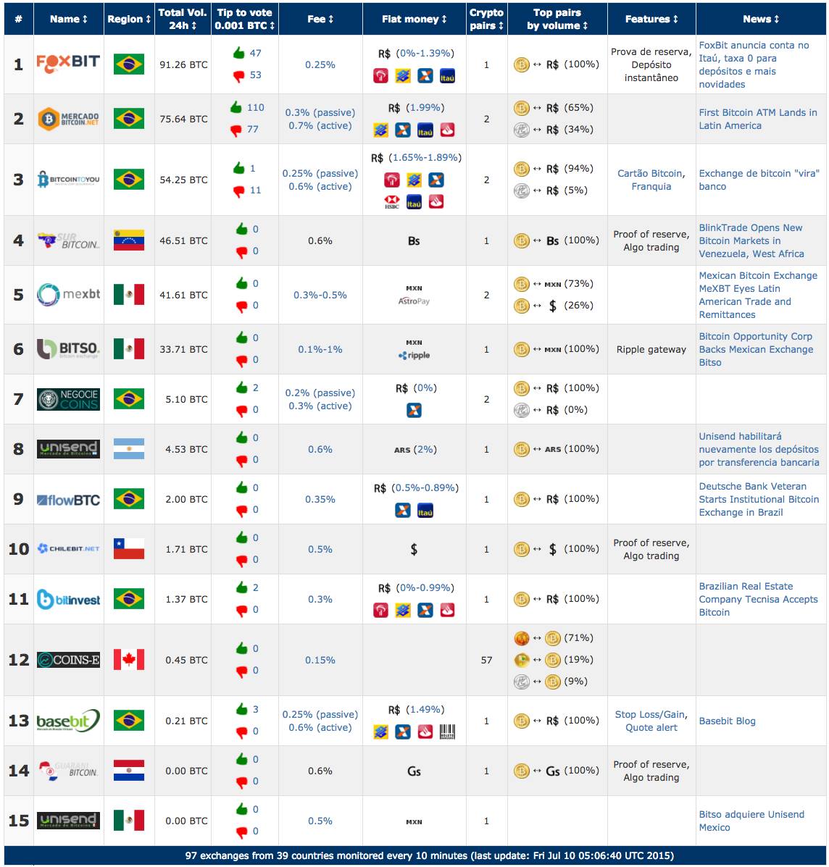Open mexbt '0.3%-0.5%' fee link

[x=320, y=296]
